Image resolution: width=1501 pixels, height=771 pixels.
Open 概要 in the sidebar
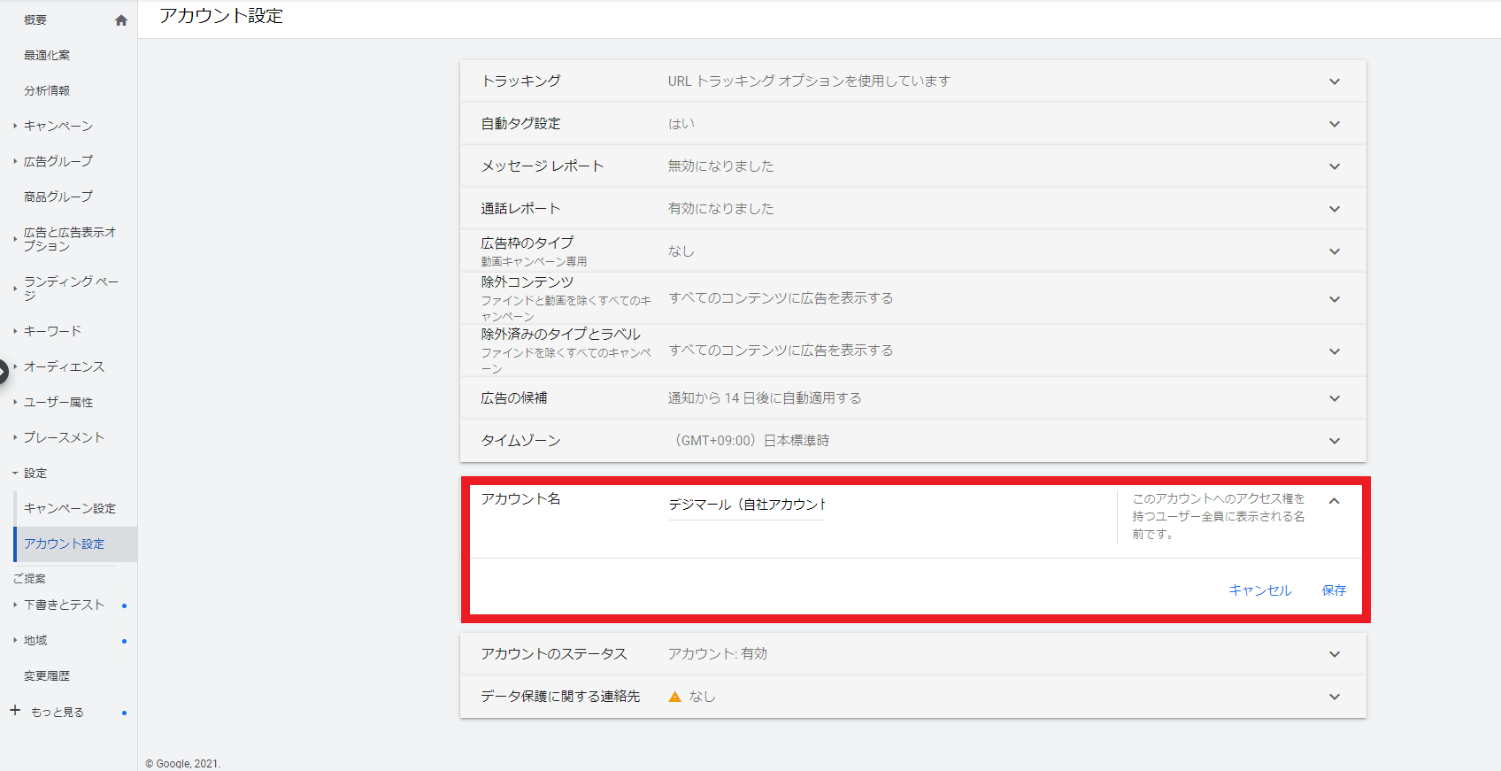click(x=35, y=19)
